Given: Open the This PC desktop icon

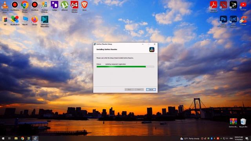Looking at the screenshot, I should tap(25, 21).
